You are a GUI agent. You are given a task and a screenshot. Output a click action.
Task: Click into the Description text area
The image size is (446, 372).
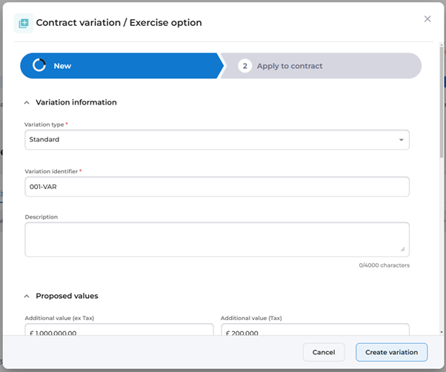click(216, 239)
